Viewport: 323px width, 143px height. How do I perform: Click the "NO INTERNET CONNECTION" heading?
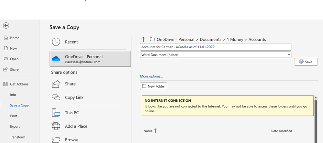pyautogui.click(x=168, y=101)
